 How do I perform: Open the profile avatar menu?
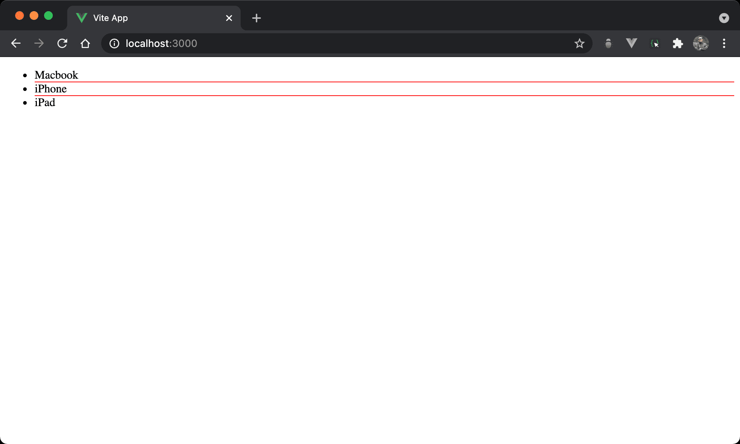click(x=701, y=43)
